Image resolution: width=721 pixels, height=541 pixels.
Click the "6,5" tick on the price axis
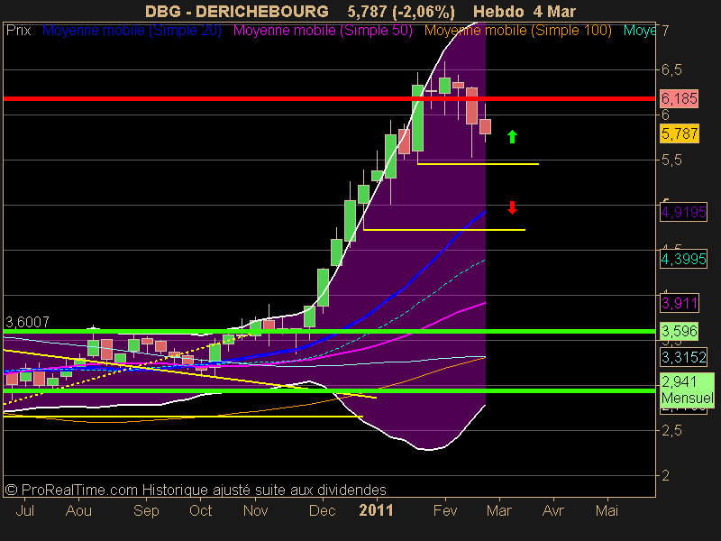[671, 70]
